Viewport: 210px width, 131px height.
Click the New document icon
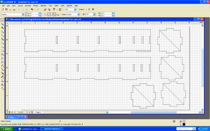(x=3, y=9)
